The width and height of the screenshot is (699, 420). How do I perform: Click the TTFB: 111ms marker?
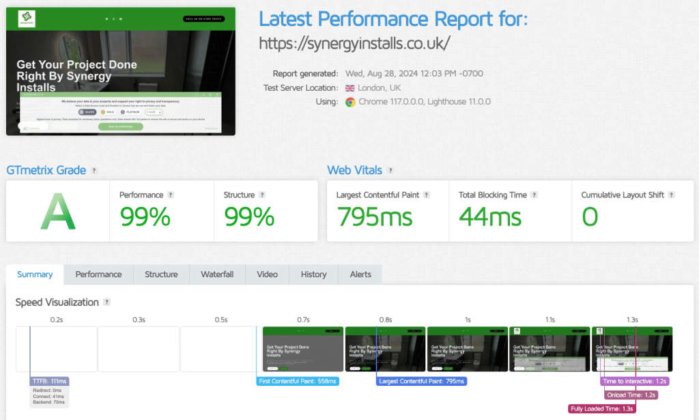tap(49, 381)
